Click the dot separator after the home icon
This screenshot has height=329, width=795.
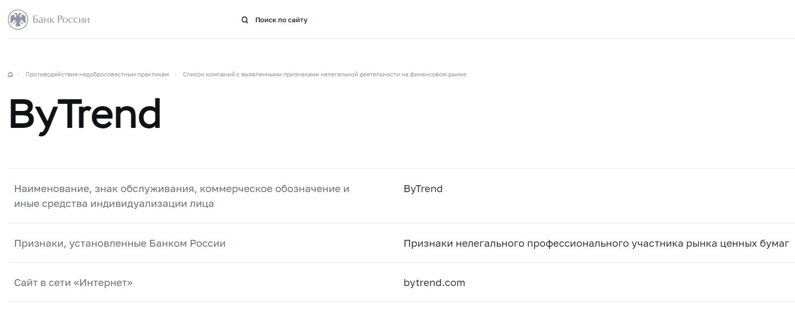19,75
